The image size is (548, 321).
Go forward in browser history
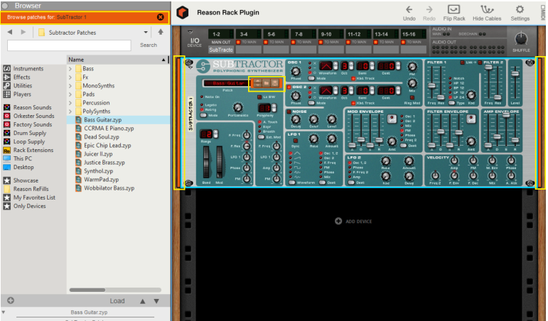[23, 32]
